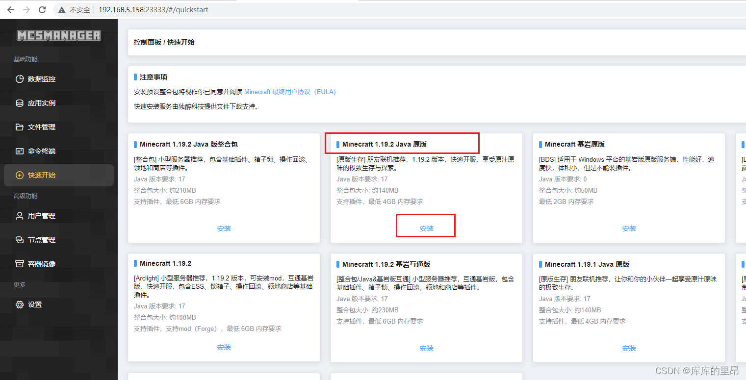Image resolution: width=746 pixels, height=380 pixels.
Task: Click the 整合包大小: 约50MB text
Action: 568,190
